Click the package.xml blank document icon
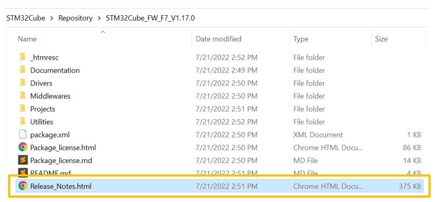The height and width of the screenshot is (202, 435). [x=23, y=135]
